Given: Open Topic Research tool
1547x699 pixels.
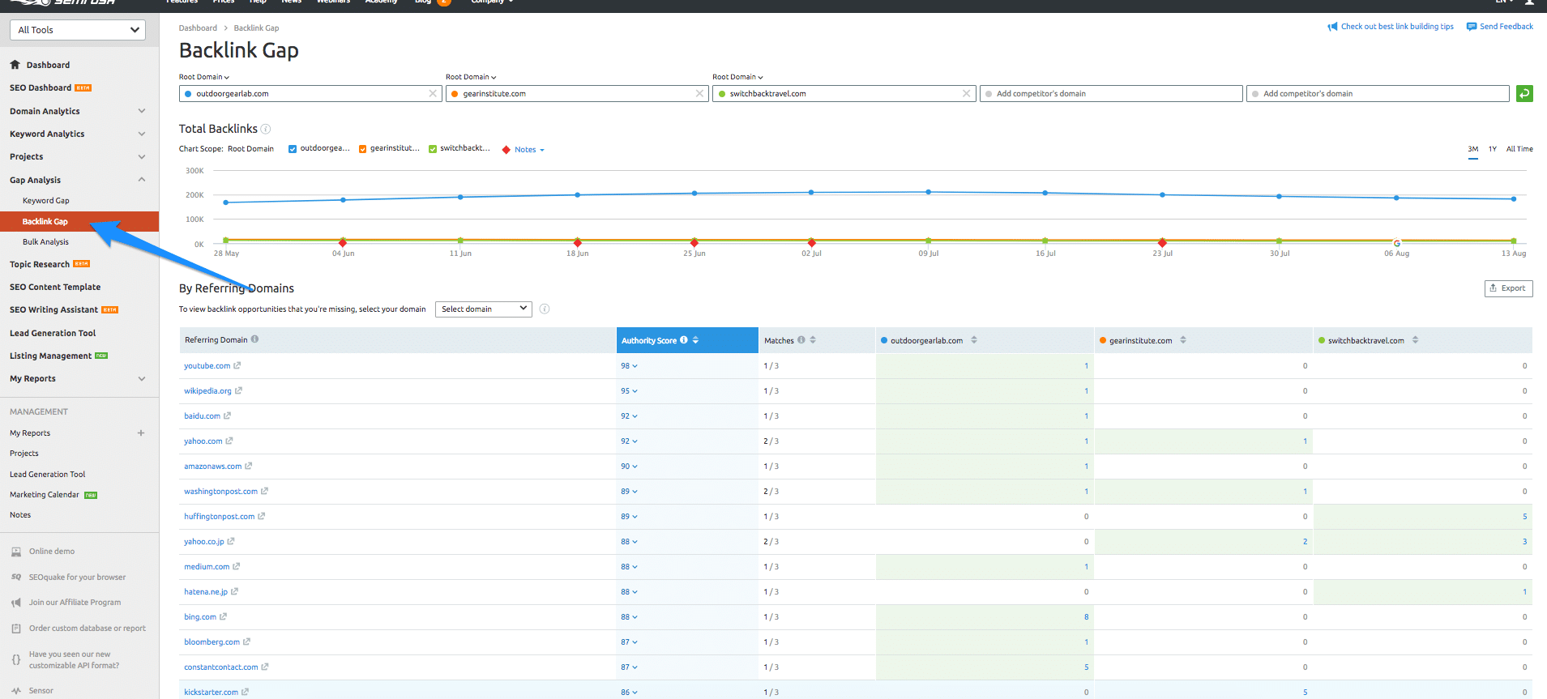Looking at the screenshot, I should (40, 265).
